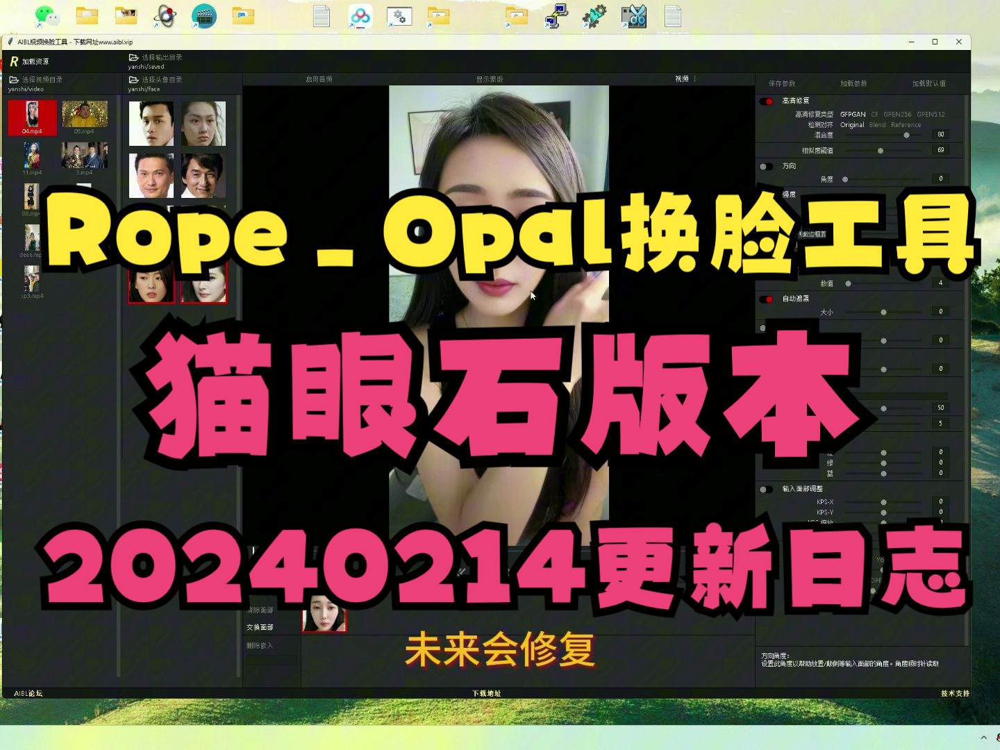The image size is (1000, 750).
Task: Click 保存参数 save parameters button
Action: click(782, 83)
